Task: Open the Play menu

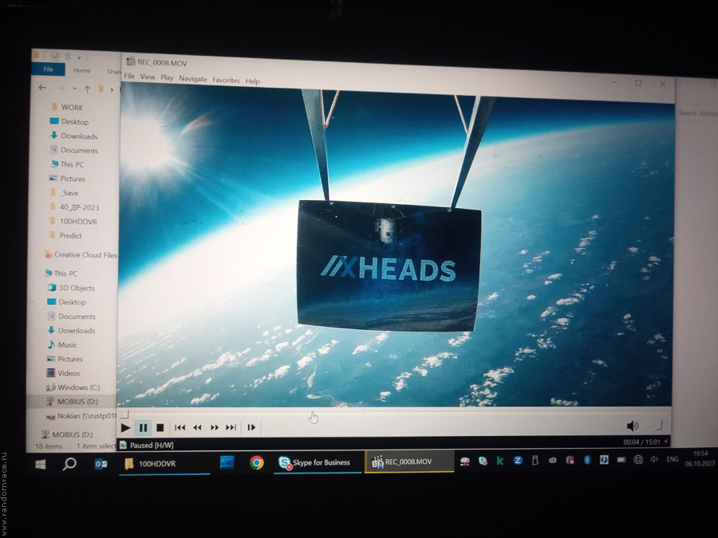Action: tap(167, 78)
